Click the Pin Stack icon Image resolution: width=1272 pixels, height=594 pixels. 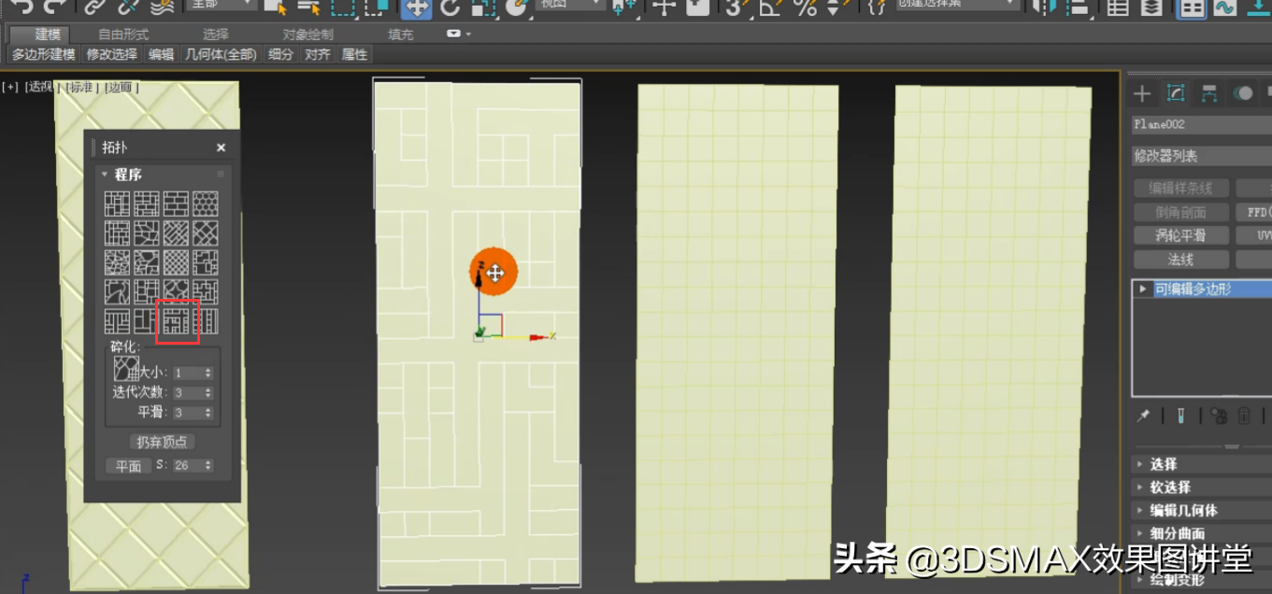[1143, 416]
